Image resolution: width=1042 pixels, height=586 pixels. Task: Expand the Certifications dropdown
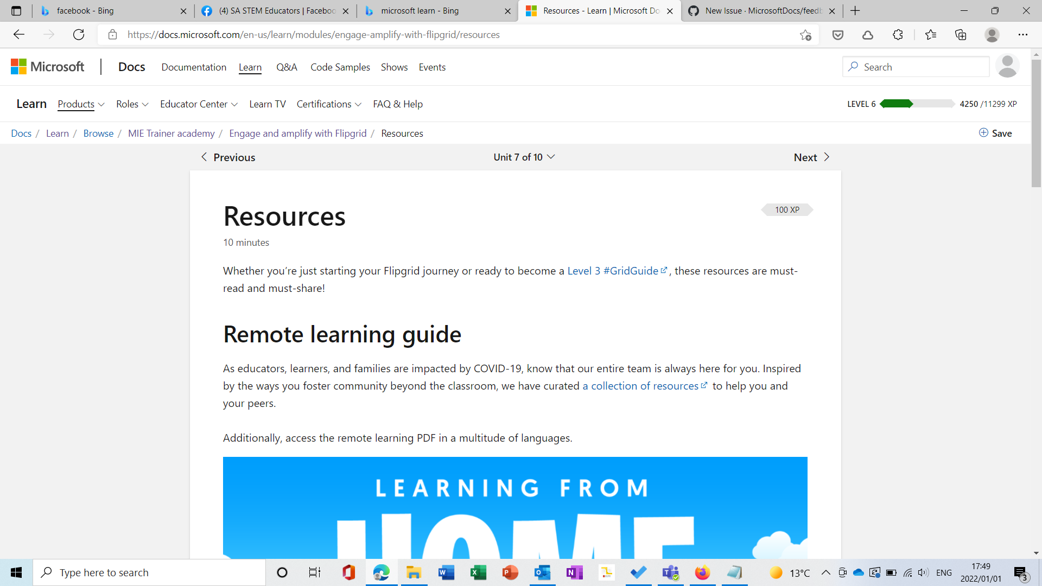click(x=329, y=104)
